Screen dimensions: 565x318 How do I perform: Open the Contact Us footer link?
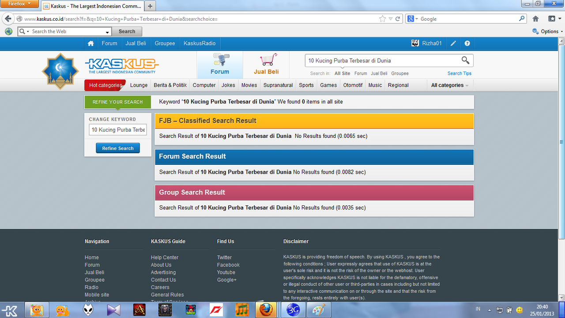point(163,280)
